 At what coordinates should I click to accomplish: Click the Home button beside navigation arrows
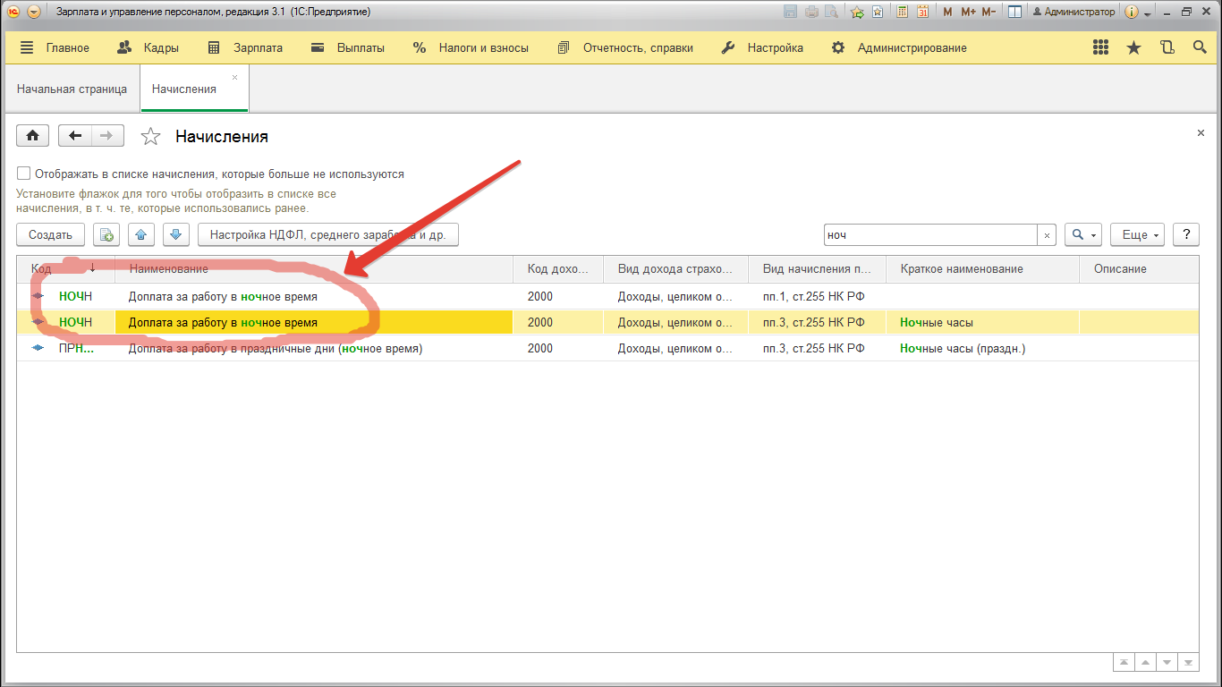[33, 136]
